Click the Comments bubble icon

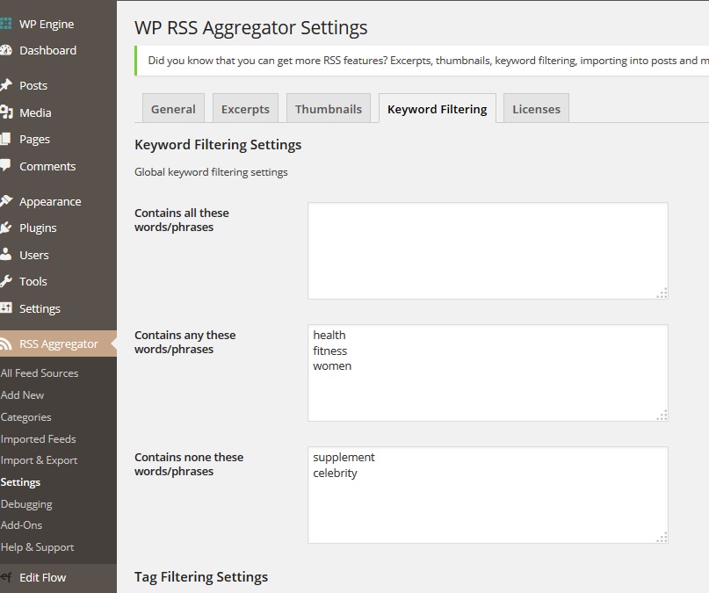coord(5,165)
